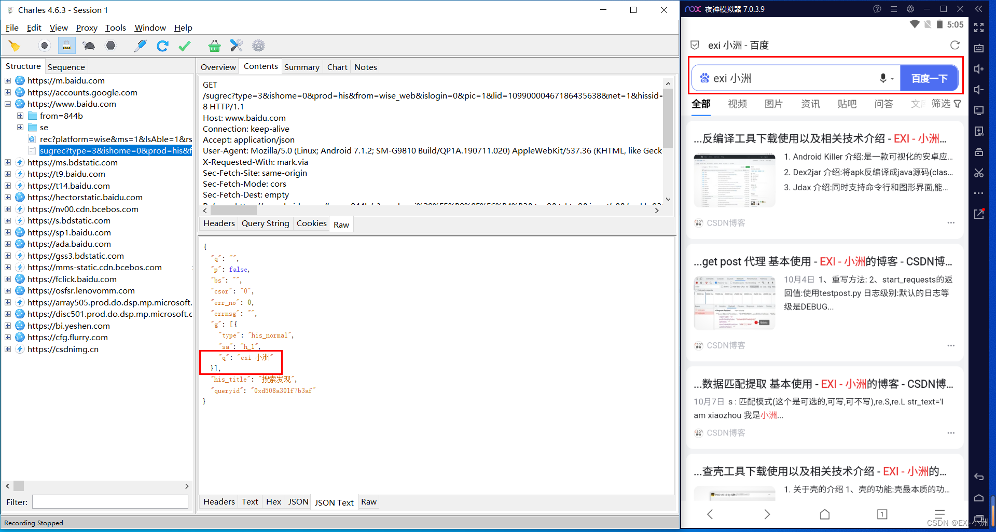Click the request pane horizontal scrollbar thumb
Screen dimensions: 996x532
click(x=233, y=211)
